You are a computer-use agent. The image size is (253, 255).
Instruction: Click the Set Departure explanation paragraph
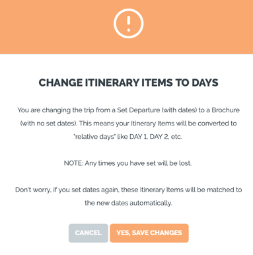click(128, 124)
